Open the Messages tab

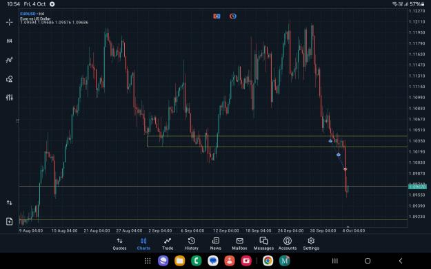tap(263, 244)
